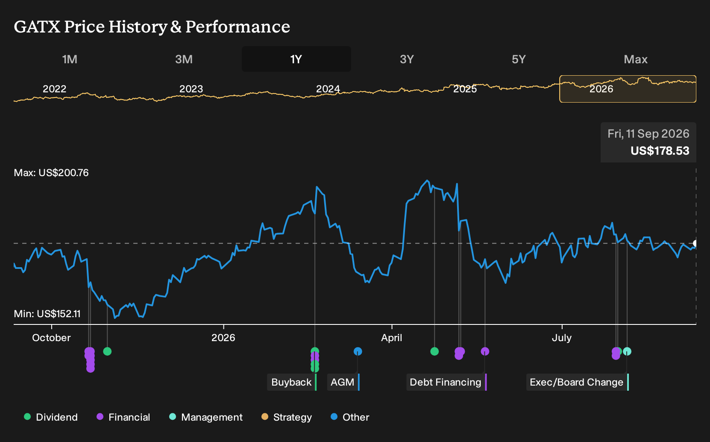This screenshot has height=442, width=710.
Task: Click the teal management marker after July
Action: (x=627, y=351)
